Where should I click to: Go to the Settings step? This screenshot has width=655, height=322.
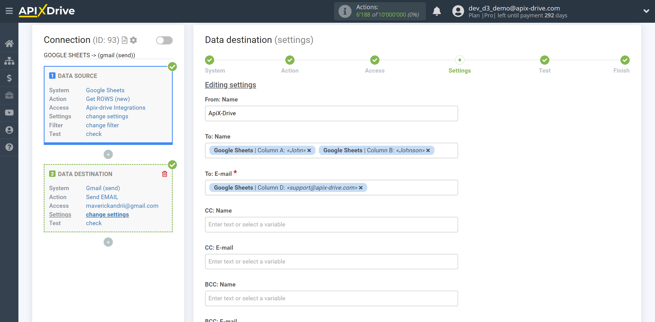click(460, 60)
